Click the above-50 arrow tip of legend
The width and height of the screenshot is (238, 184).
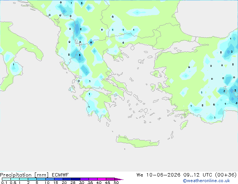pos(119,179)
